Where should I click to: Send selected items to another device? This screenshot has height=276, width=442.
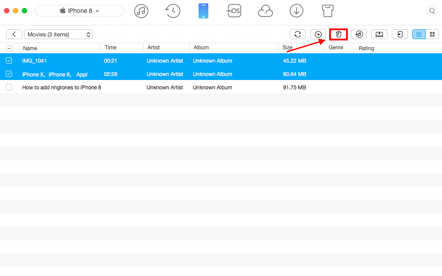[x=400, y=34]
